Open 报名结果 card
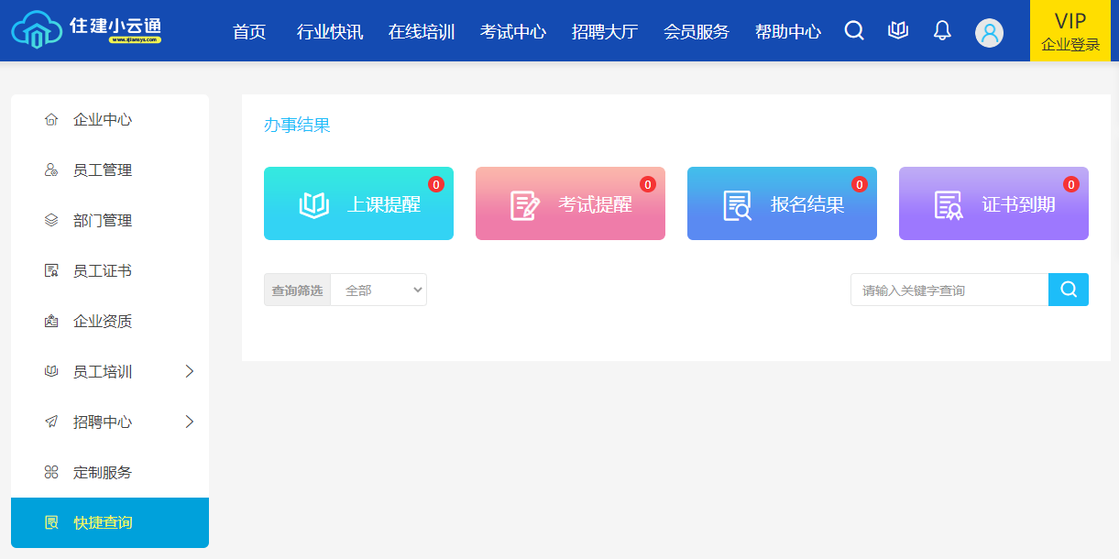Screen dimensions: 1119x559 782,203
